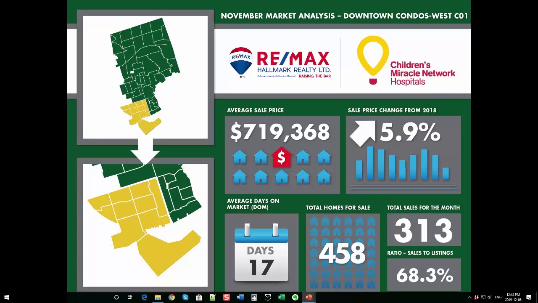Open the red S app in taskbar
This screenshot has height=303, width=538.
(x=227, y=298)
